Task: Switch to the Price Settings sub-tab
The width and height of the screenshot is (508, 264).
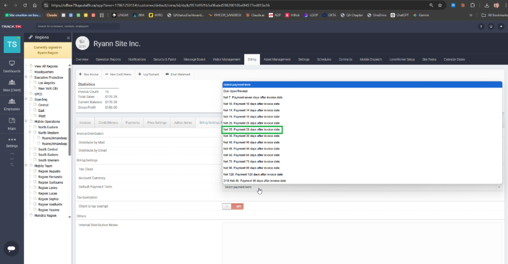Action: [157, 123]
